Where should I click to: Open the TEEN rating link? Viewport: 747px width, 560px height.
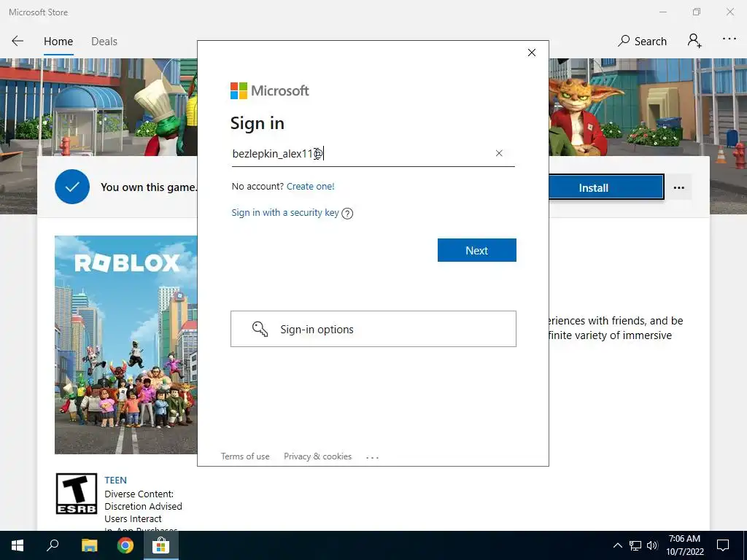[x=116, y=480]
